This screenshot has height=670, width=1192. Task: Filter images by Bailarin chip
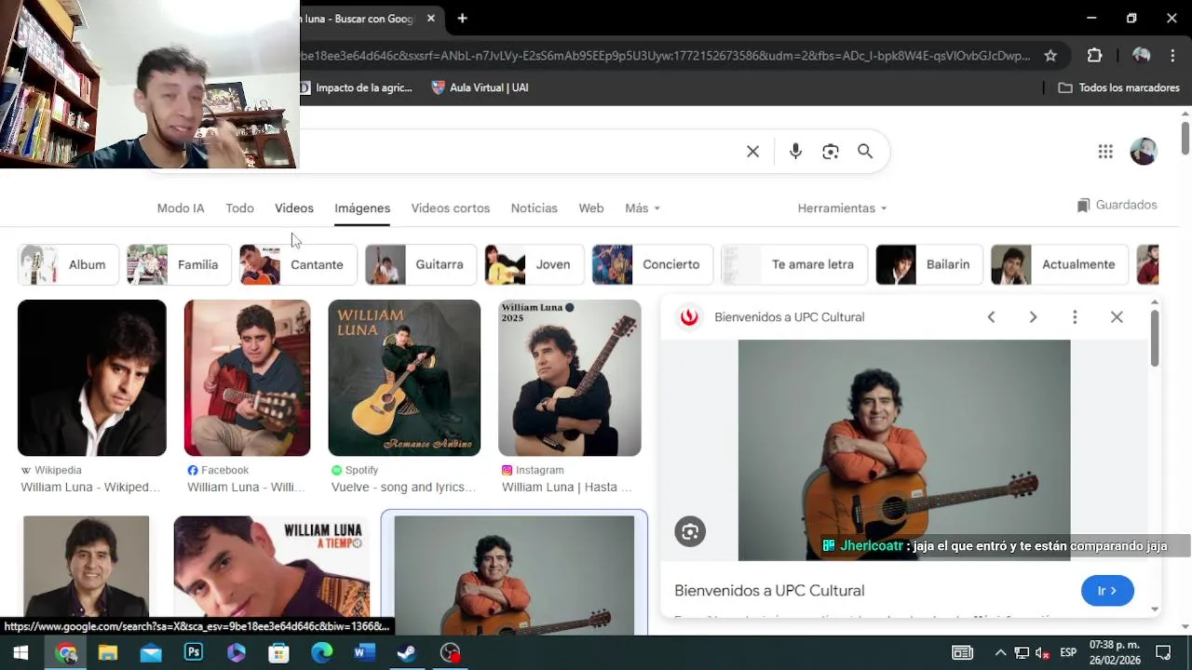tap(929, 264)
